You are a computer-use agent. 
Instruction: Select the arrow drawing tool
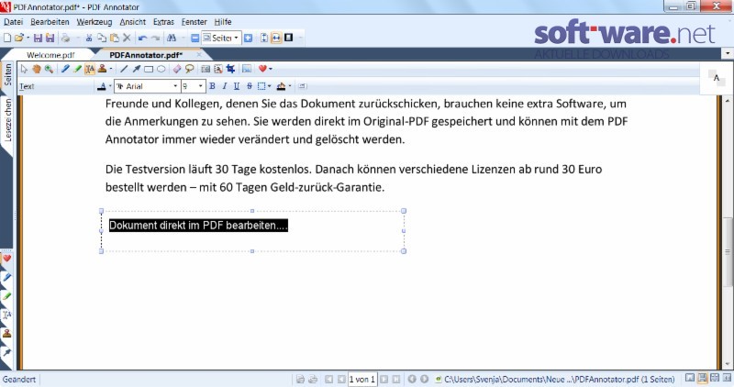(136, 70)
